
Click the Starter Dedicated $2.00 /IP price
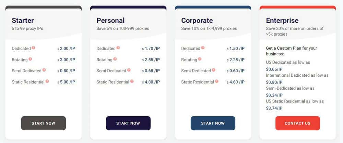point(67,49)
